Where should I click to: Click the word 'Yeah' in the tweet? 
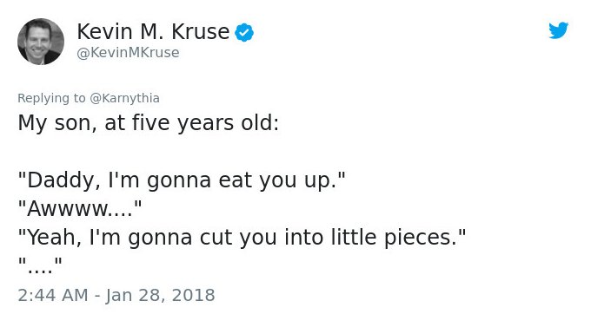point(52,238)
